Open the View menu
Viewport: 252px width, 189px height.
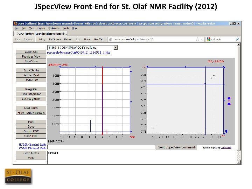(x=31, y=28)
